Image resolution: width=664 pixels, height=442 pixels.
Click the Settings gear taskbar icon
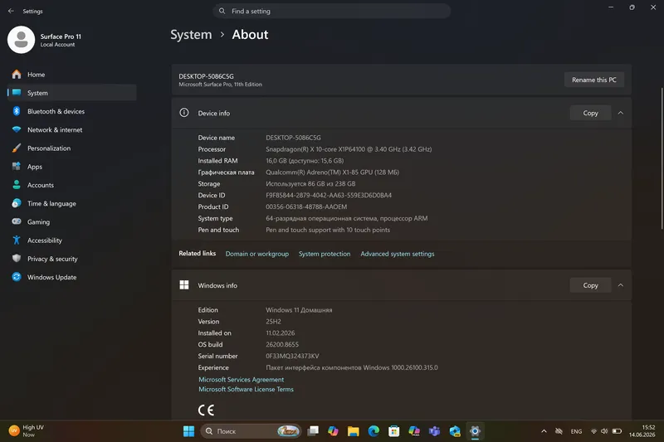[x=475, y=431]
